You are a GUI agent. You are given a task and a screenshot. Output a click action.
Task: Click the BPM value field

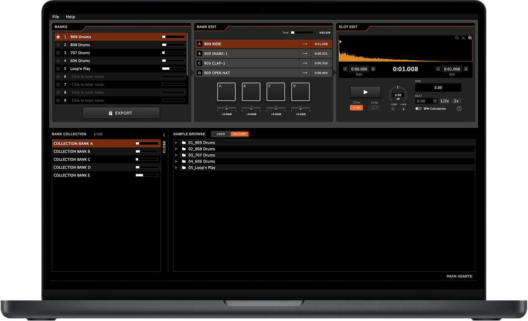[438, 88]
